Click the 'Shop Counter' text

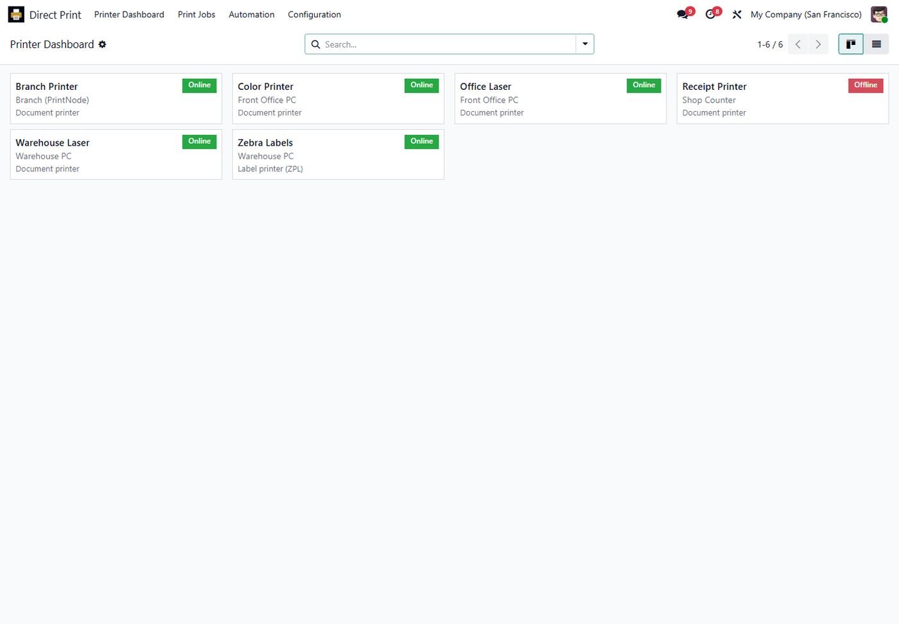pyautogui.click(x=709, y=100)
